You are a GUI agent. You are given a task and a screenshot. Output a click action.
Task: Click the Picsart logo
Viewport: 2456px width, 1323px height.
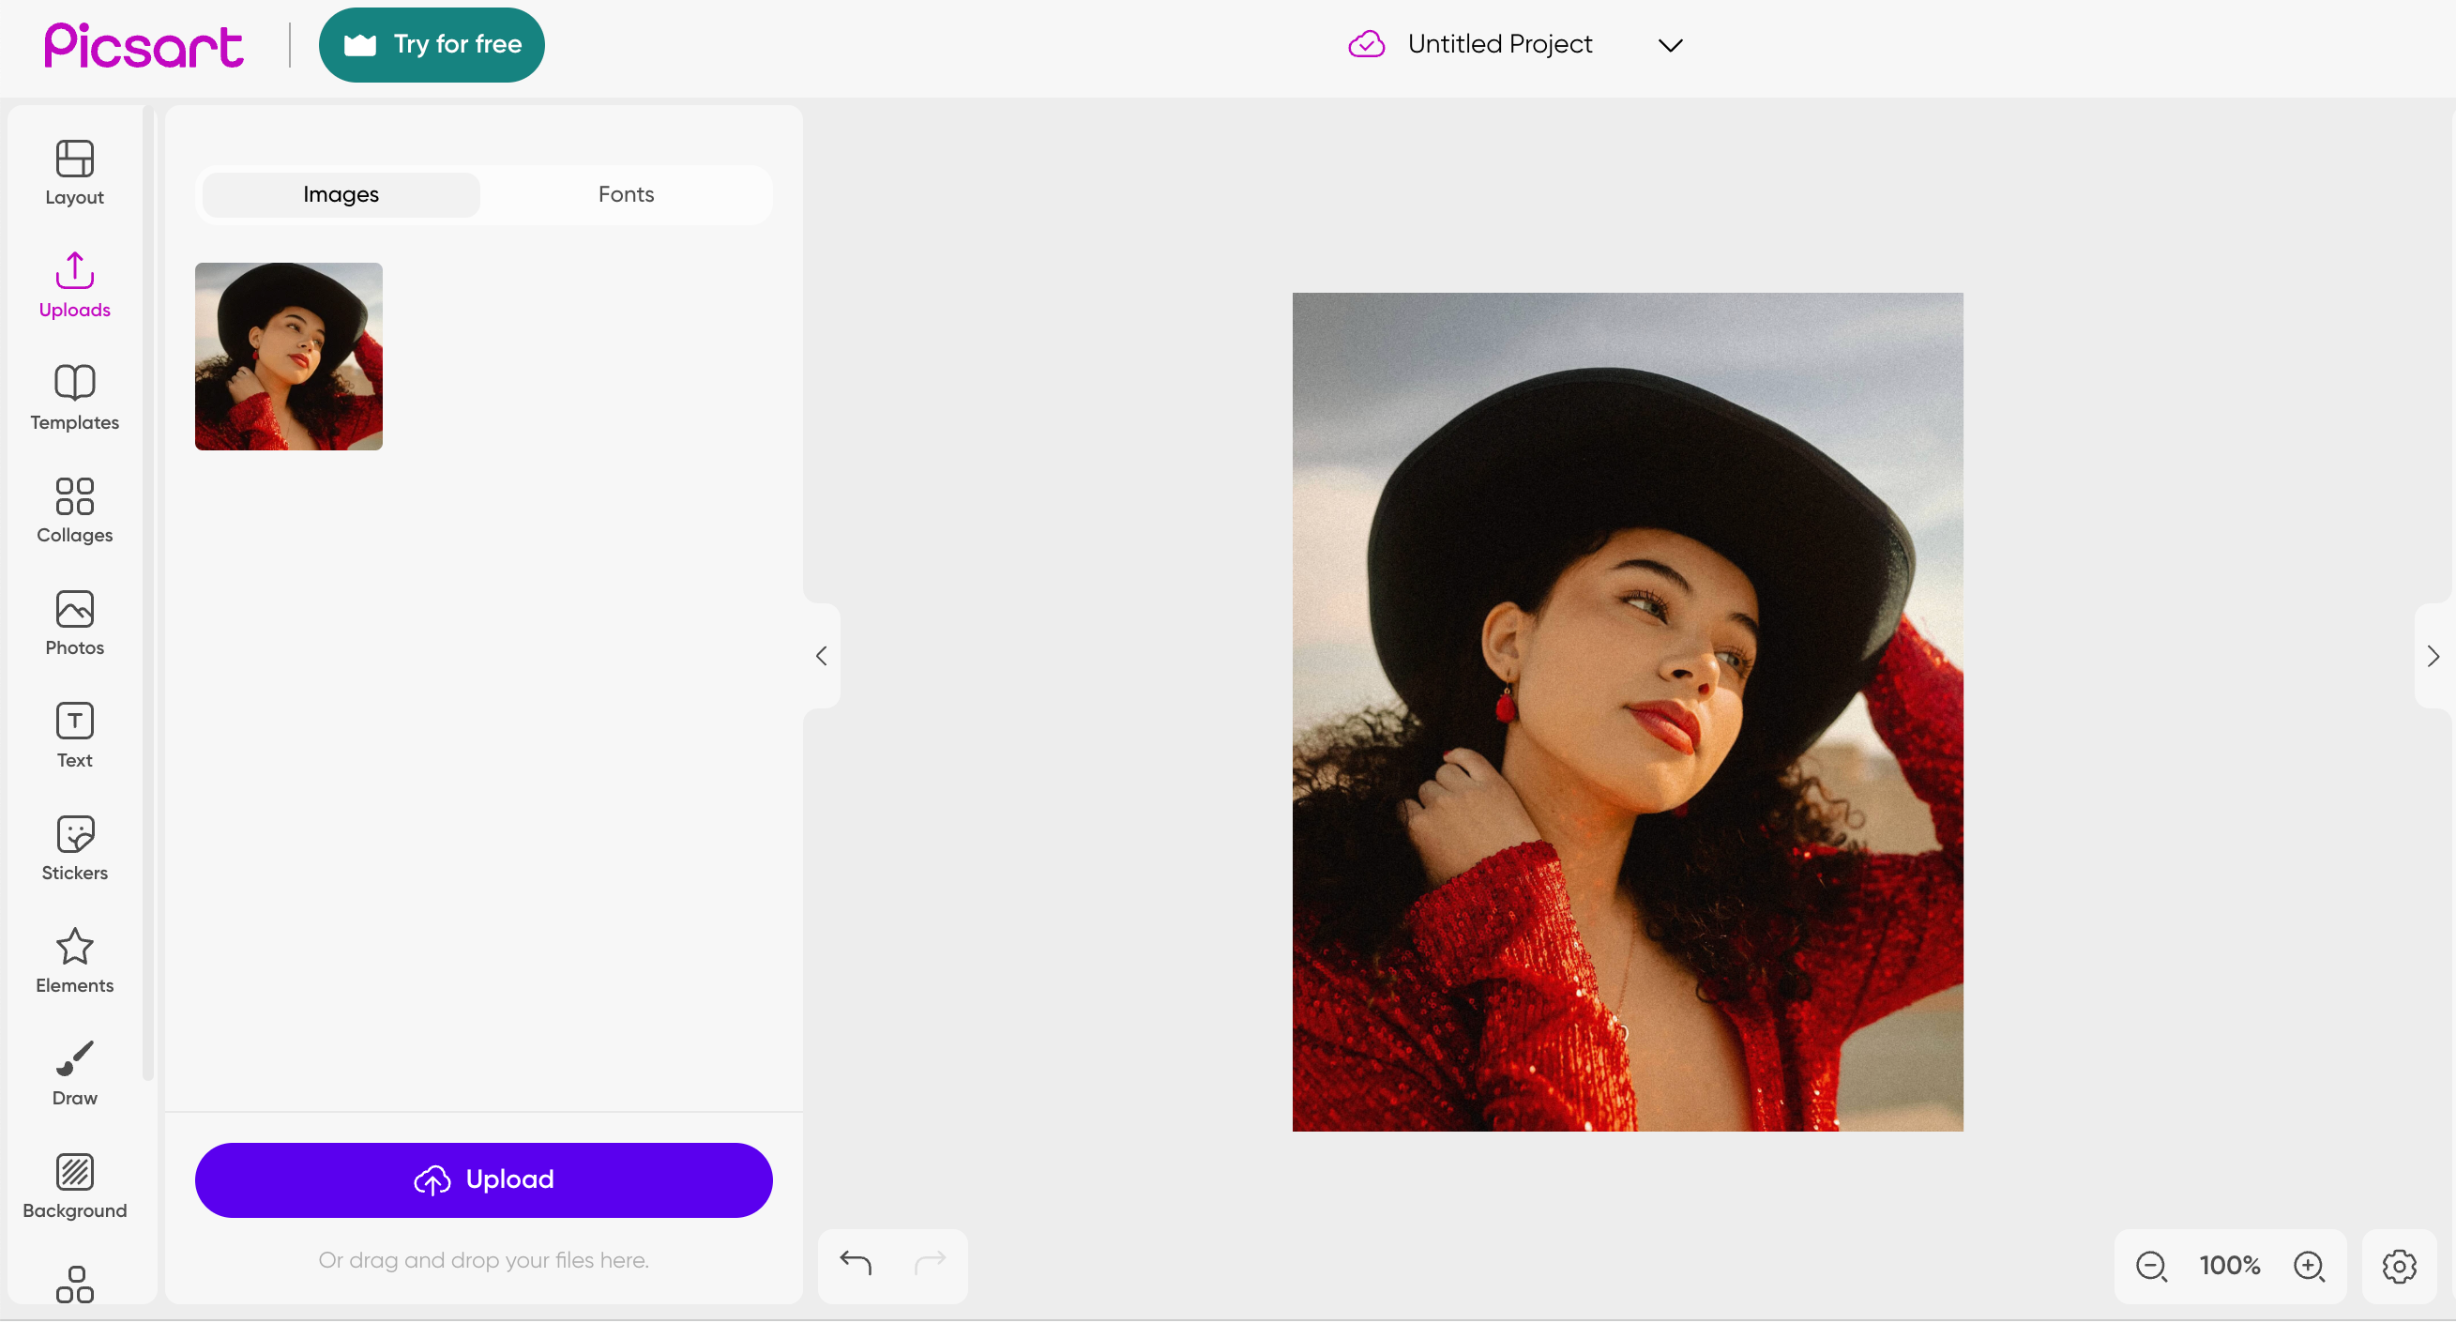[144, 45]
